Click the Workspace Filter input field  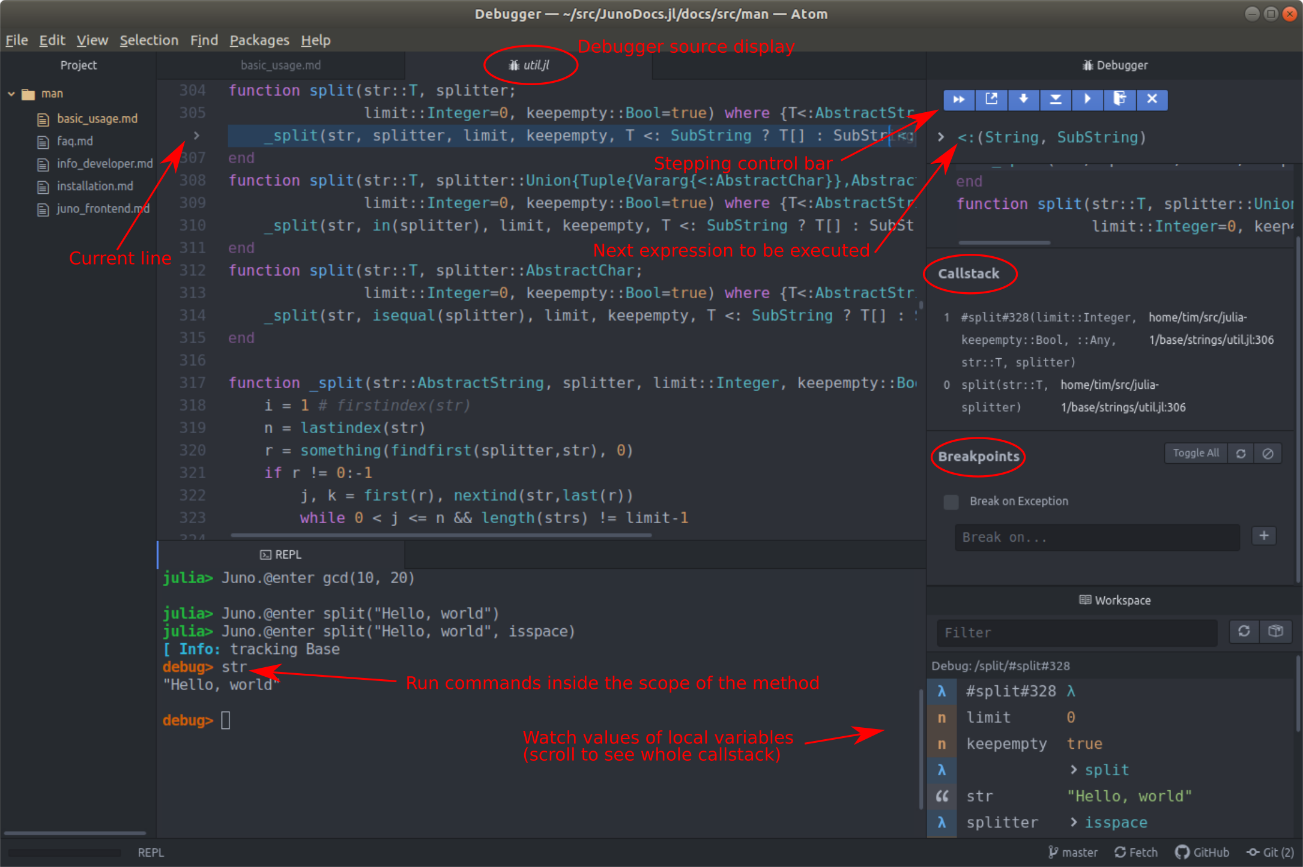point(1077,632)
